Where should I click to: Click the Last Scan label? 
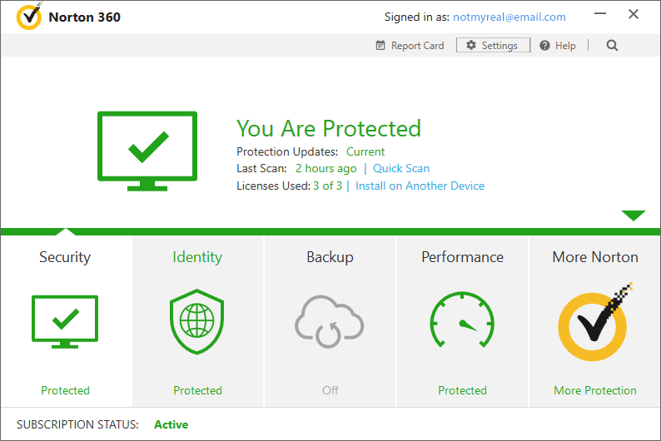coord(261,168)
